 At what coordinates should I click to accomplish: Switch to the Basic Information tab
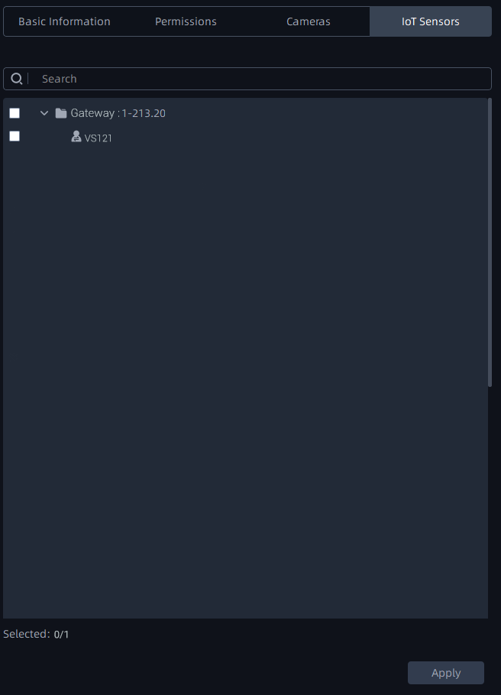coord(64,21)
